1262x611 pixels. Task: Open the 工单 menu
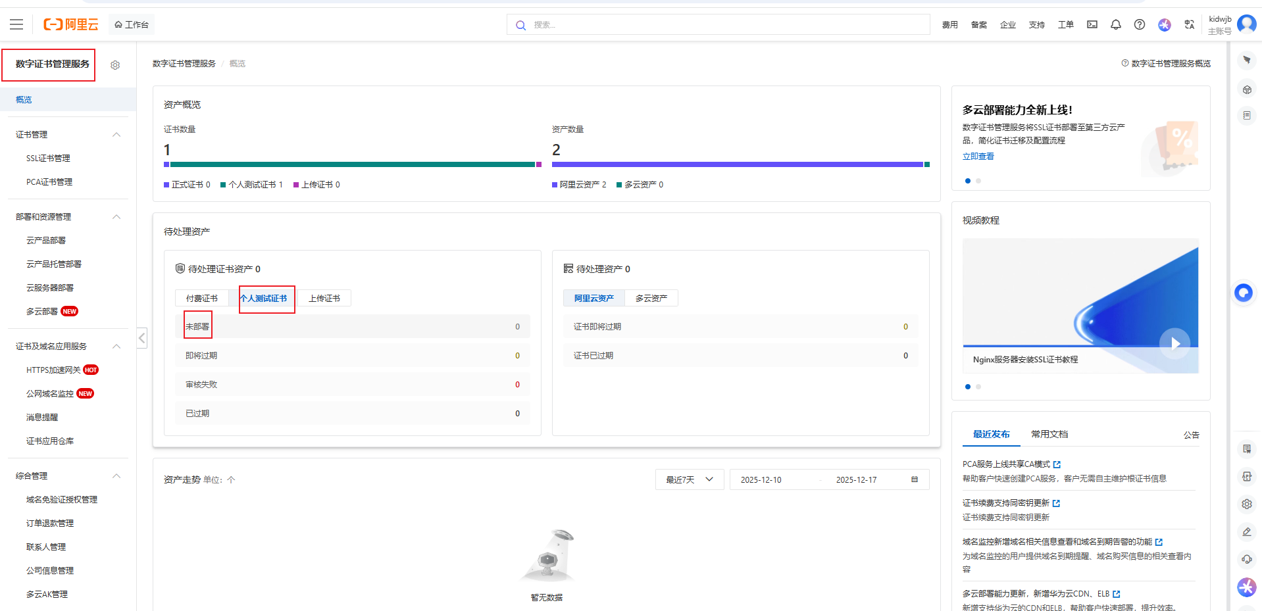(1065, 25)
